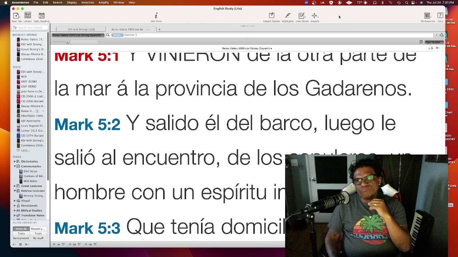Screen dimensions: 458x257
Task: Select Texts library filter
Action: [21, 233]
